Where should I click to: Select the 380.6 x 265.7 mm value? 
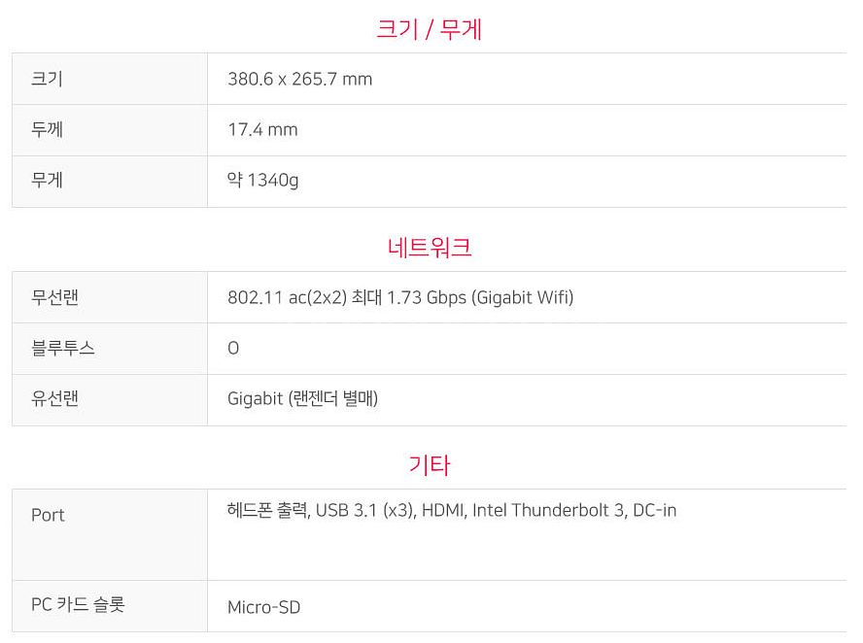tap(300, 80)
